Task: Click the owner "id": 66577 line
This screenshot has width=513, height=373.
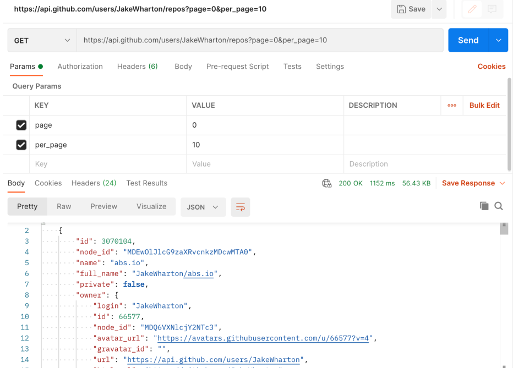Action: [118, 317]
